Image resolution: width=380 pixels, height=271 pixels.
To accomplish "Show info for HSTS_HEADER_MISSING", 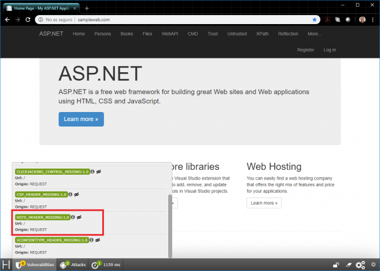I will pyautogui.click(x=73, y=217).
